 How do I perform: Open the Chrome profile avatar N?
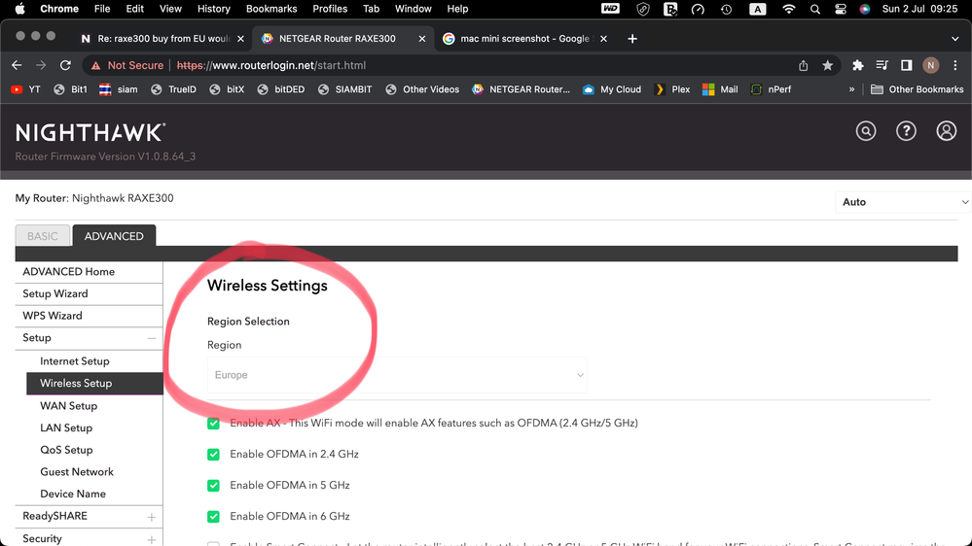930,65
